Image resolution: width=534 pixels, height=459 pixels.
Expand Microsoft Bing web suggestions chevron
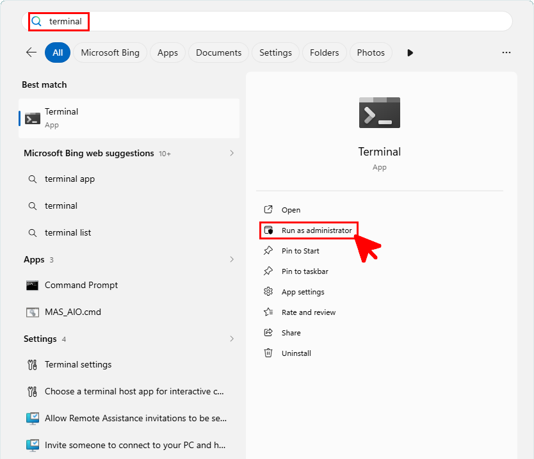pos(232,153)
